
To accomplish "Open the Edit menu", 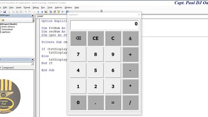I will 5,7.
